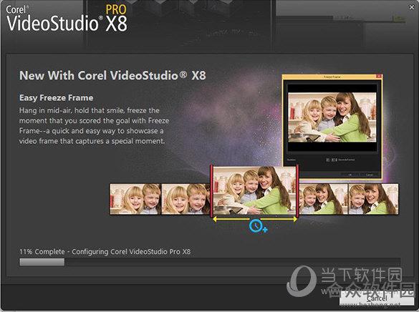Screen dimensions: 419x312
Task: Click the enlarged center filmstrip frame
Action: tap(254, 190)
